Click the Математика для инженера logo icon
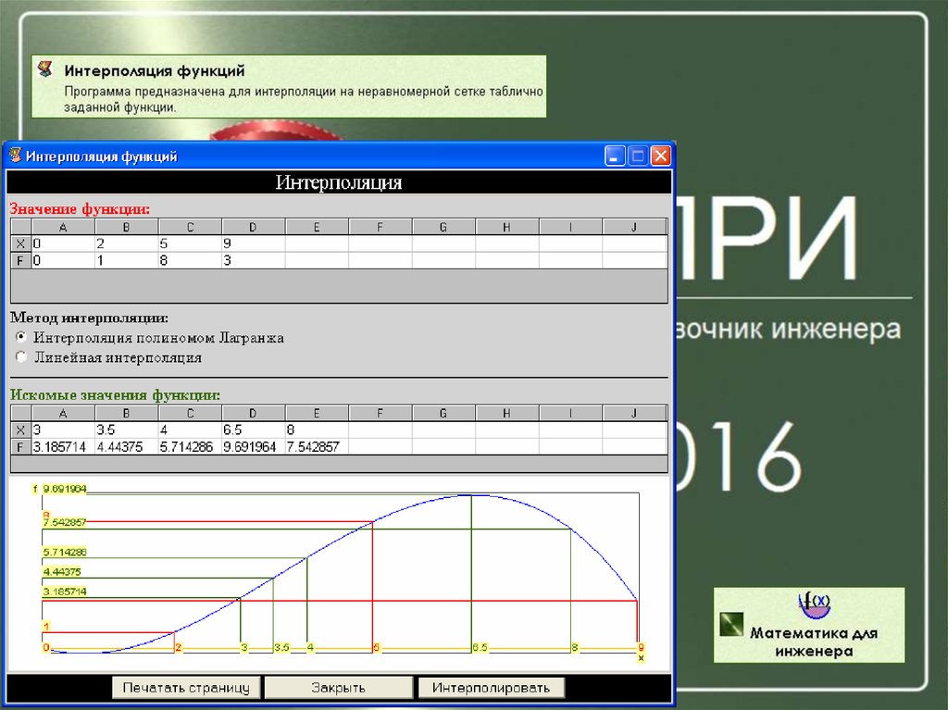948x710 pixels. point(814,606)
